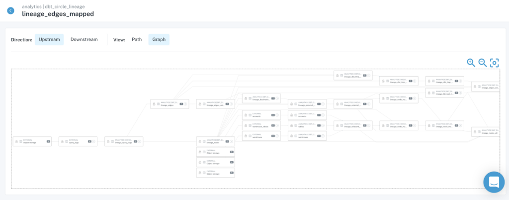Click lock icon on lineage_blocked node
The image size is (509, 200).
click(429, 93)
